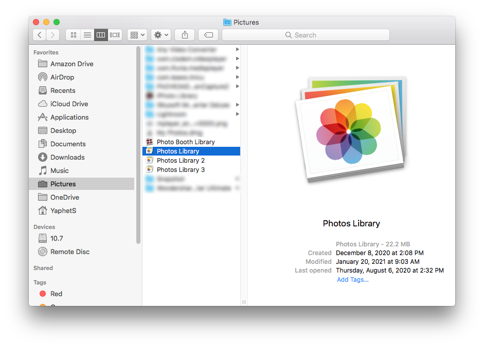
Task: Open iCloud Drive in the sidebar
Action: (x=82, y=104)
